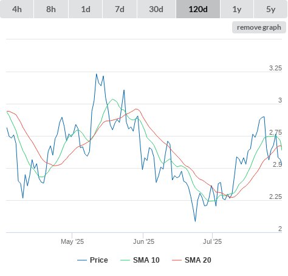Open the 7d time range

pyautogui.click(x=120, y=9)
